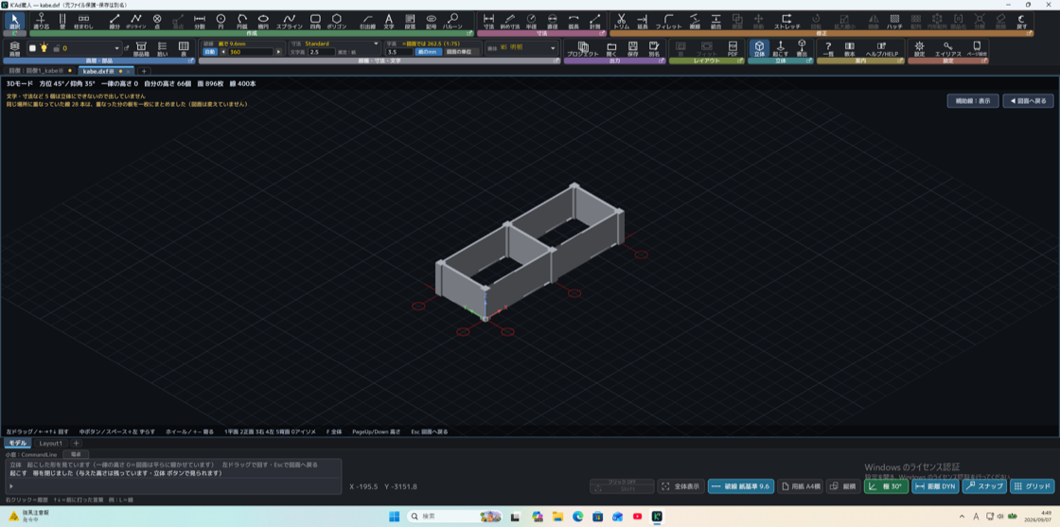Decrease dash value with left stepper arrow
The image size is (1060, 527).
(223, 52)
